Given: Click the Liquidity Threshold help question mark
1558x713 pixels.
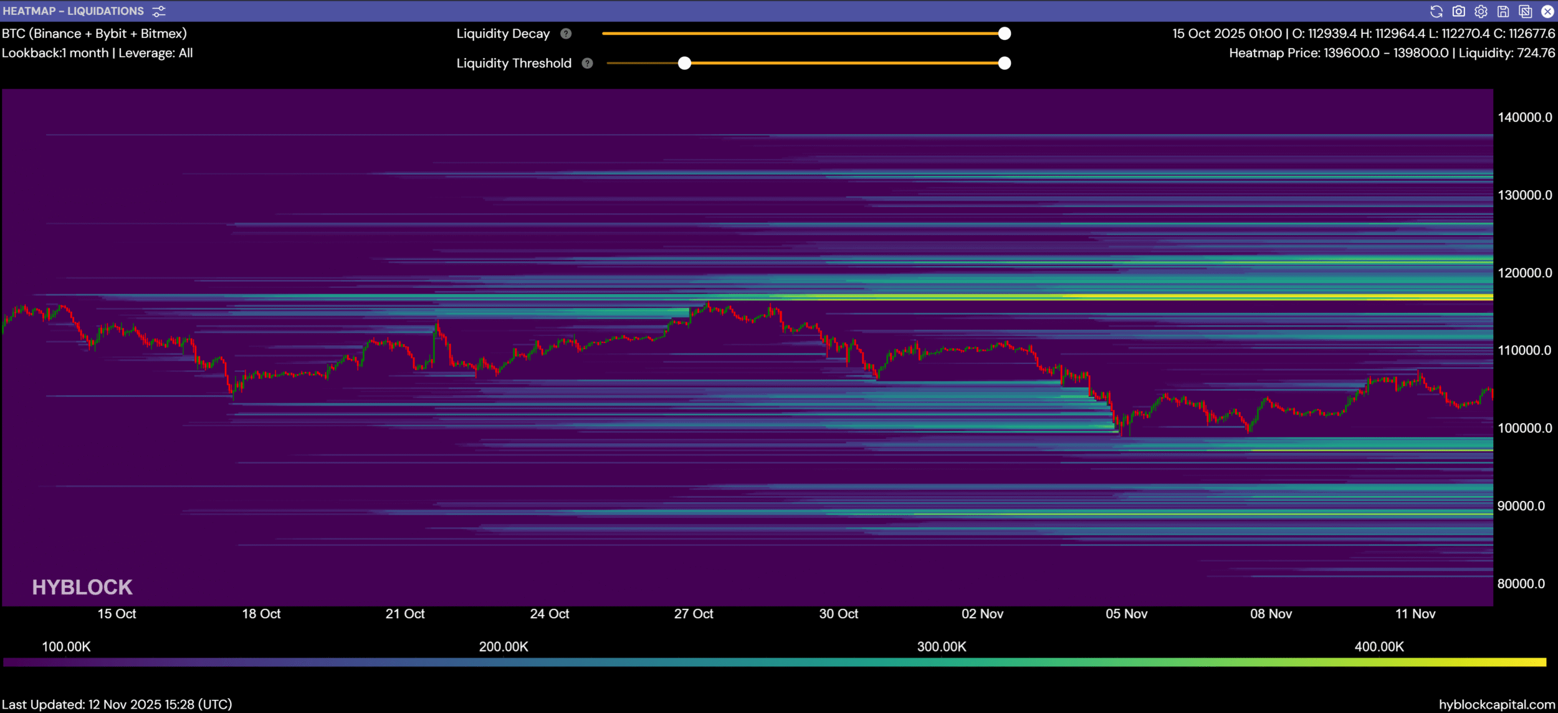Looking at the screenshot, I should [x=587, y=63].
